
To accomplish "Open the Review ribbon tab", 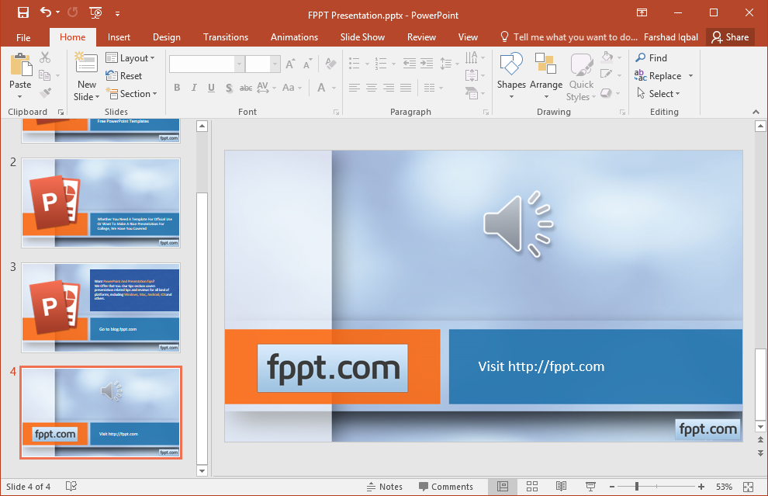I will (x=421, y=36).
